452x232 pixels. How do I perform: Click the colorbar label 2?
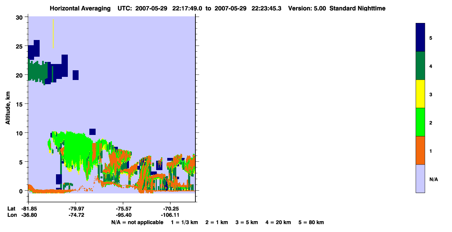click(431, 123)
